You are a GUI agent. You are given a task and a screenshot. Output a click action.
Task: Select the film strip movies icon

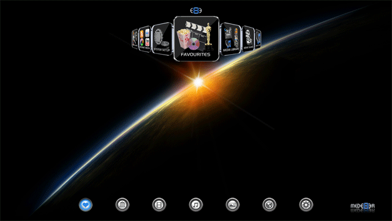click(x=159, y=204)
